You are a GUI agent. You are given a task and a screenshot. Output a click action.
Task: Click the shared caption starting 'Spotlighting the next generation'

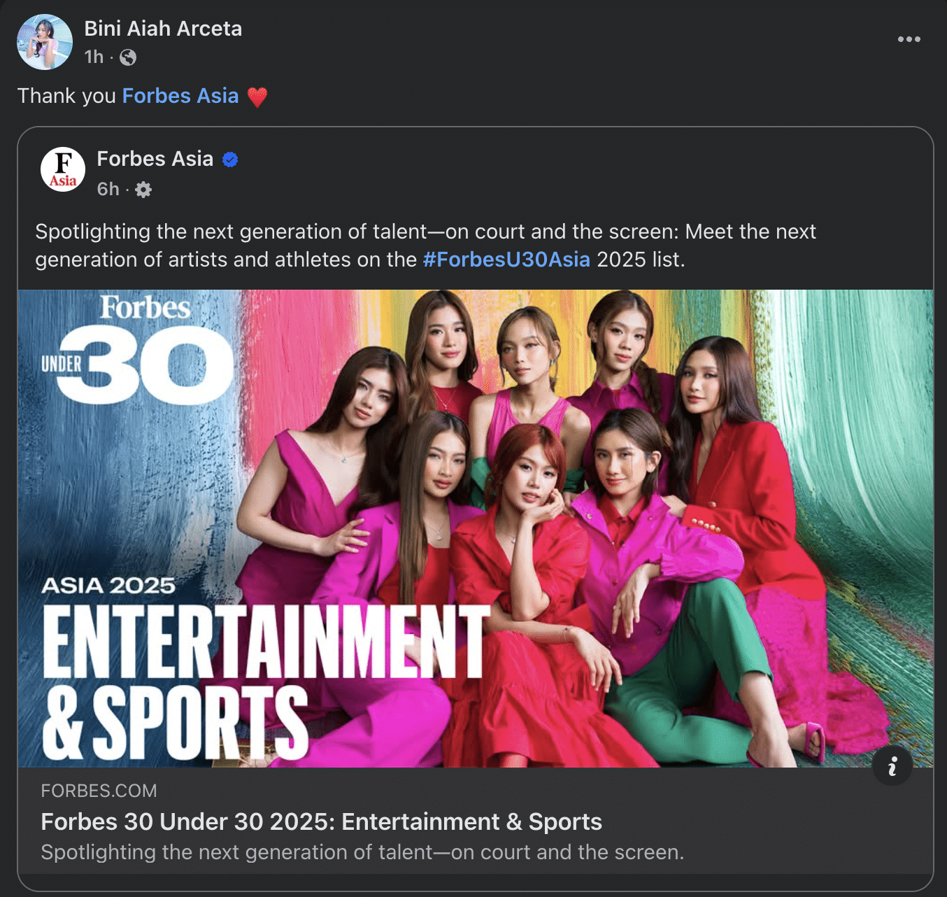click(425, 232)
